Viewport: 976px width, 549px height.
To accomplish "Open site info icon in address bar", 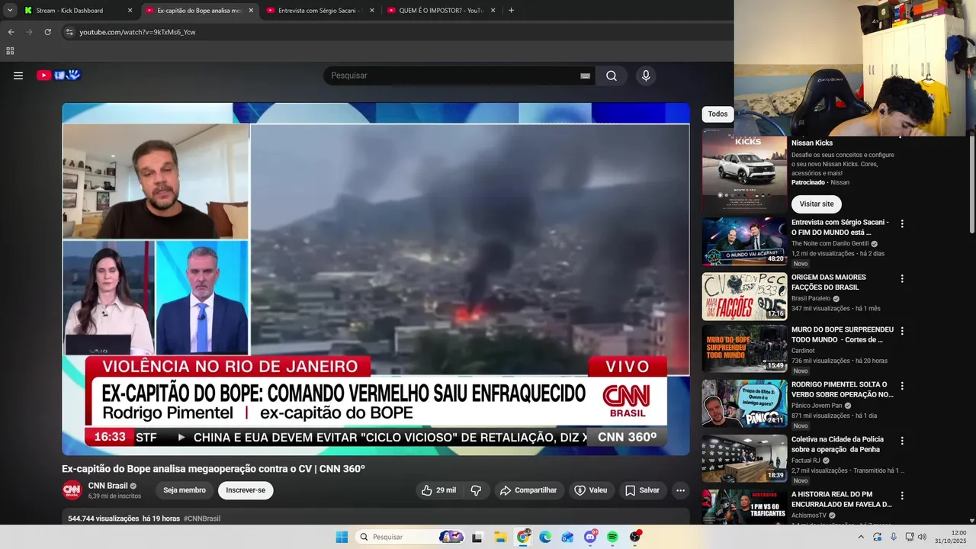I will tap(69, 32).
